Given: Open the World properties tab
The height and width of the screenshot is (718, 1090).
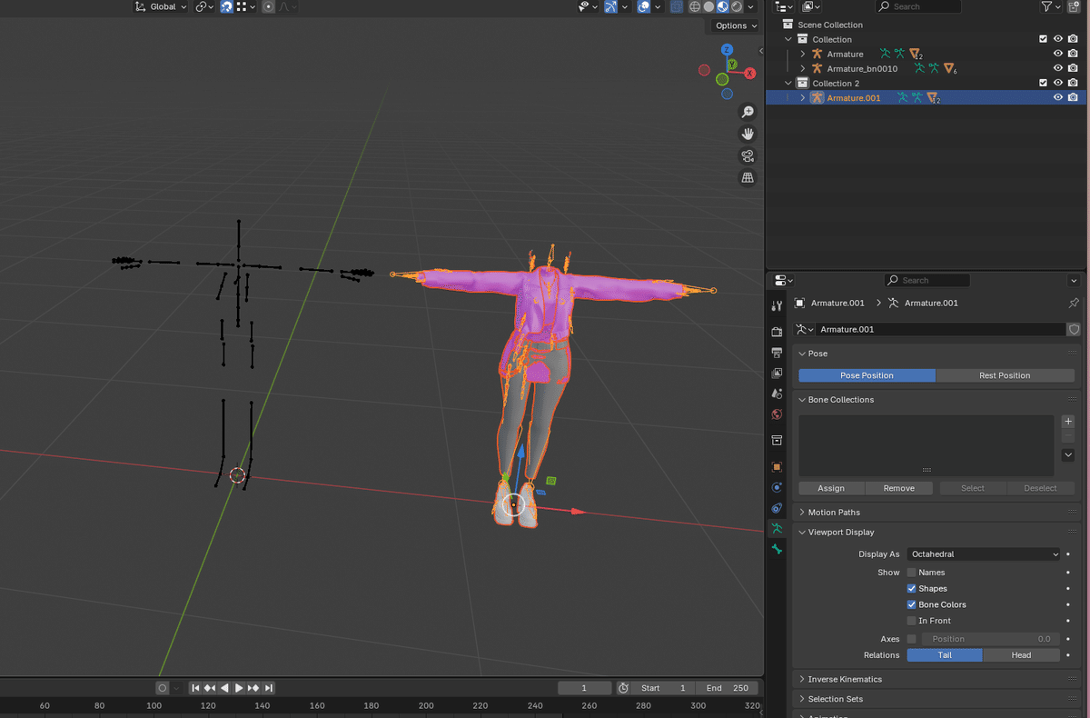Looking at the screenshot, I should 777,414.
